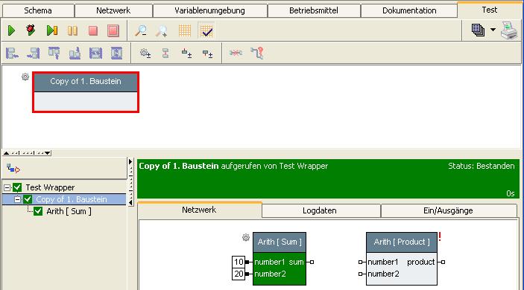Toggle the plain grid display icon

pyautogui.click(x=185, y=30)
